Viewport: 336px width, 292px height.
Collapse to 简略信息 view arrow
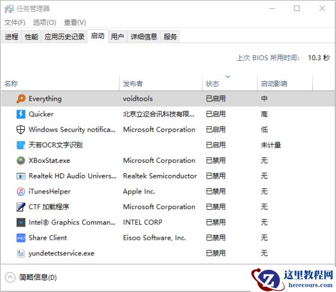point(10,278)
